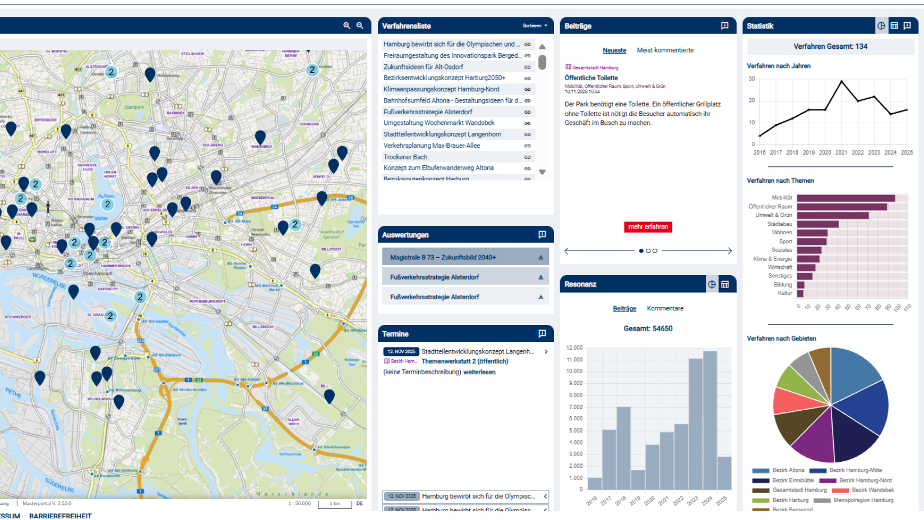Download the Magistrale B 73 evaluation report
This screenshot has height=520, width=924.
coord(540,256)
